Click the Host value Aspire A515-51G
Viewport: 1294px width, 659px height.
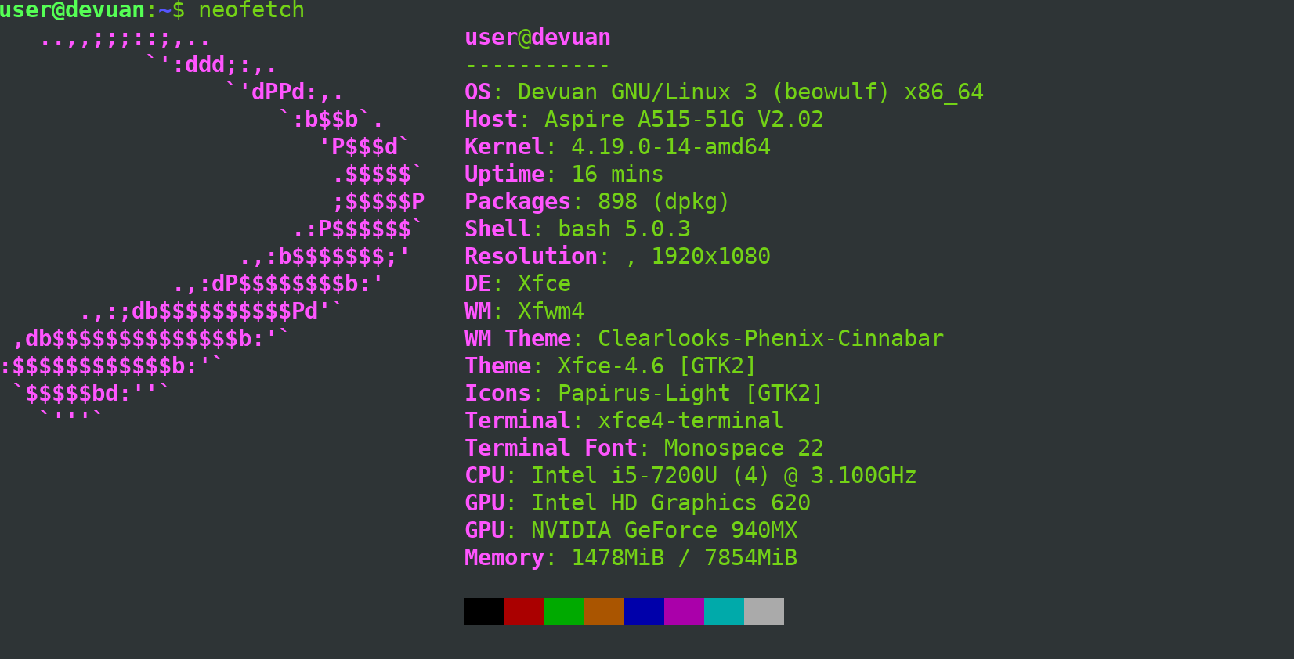683,120
